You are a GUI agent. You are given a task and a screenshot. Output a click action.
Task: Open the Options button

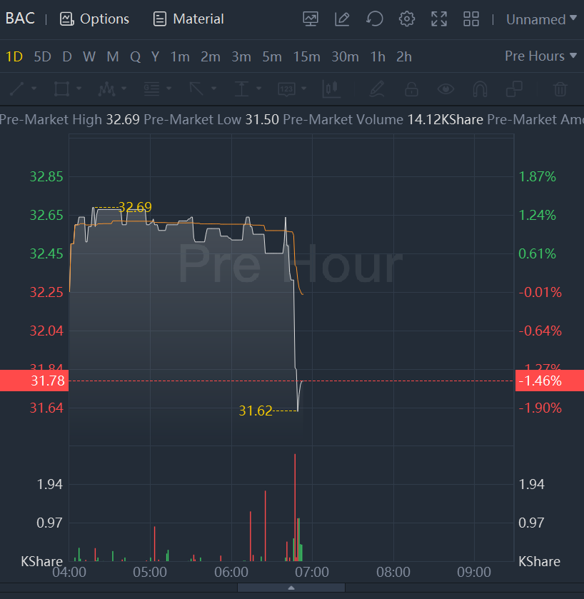[x=95, y=19]
